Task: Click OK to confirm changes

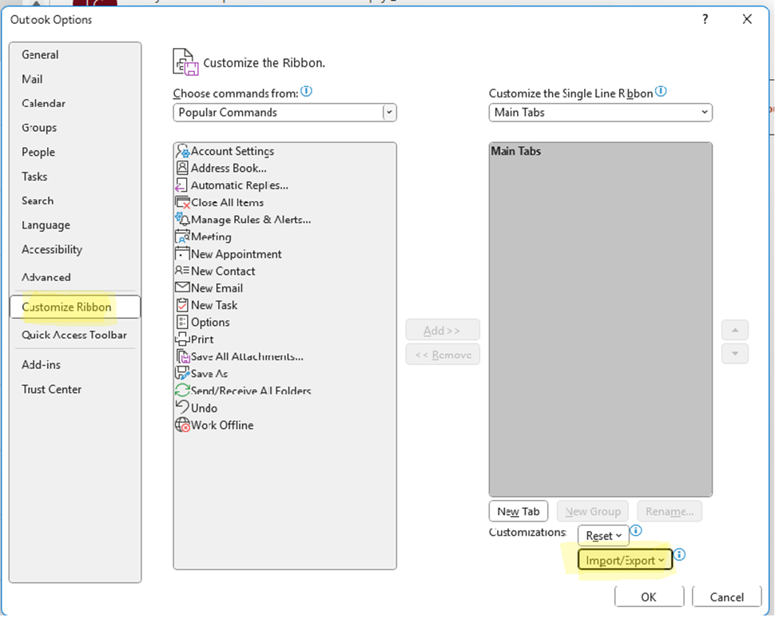Action: [x=649, y=596]
